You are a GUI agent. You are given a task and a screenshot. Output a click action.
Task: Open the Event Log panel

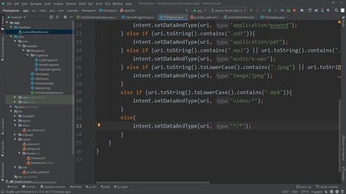tap(304, 187)
